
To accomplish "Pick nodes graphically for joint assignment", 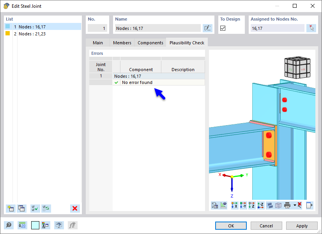I will click(311, 28).
